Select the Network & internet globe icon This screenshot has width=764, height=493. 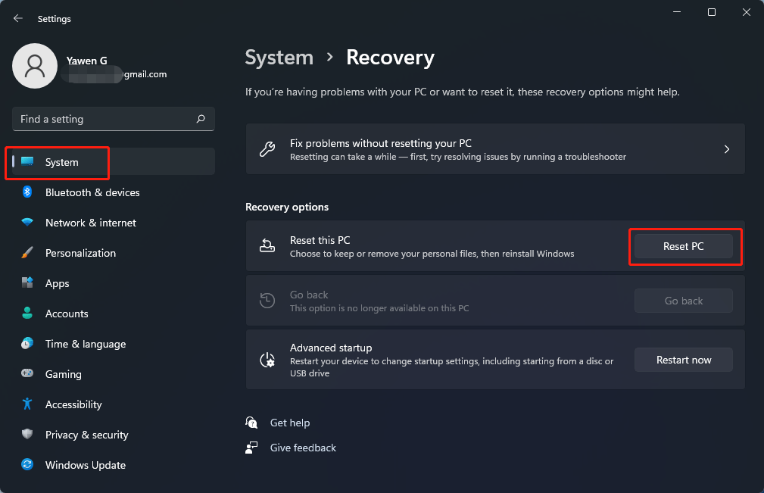pyautogui.click(x=27, y=223)
